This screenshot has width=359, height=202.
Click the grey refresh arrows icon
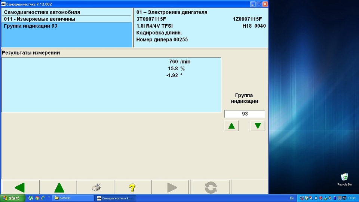point(211,187)
